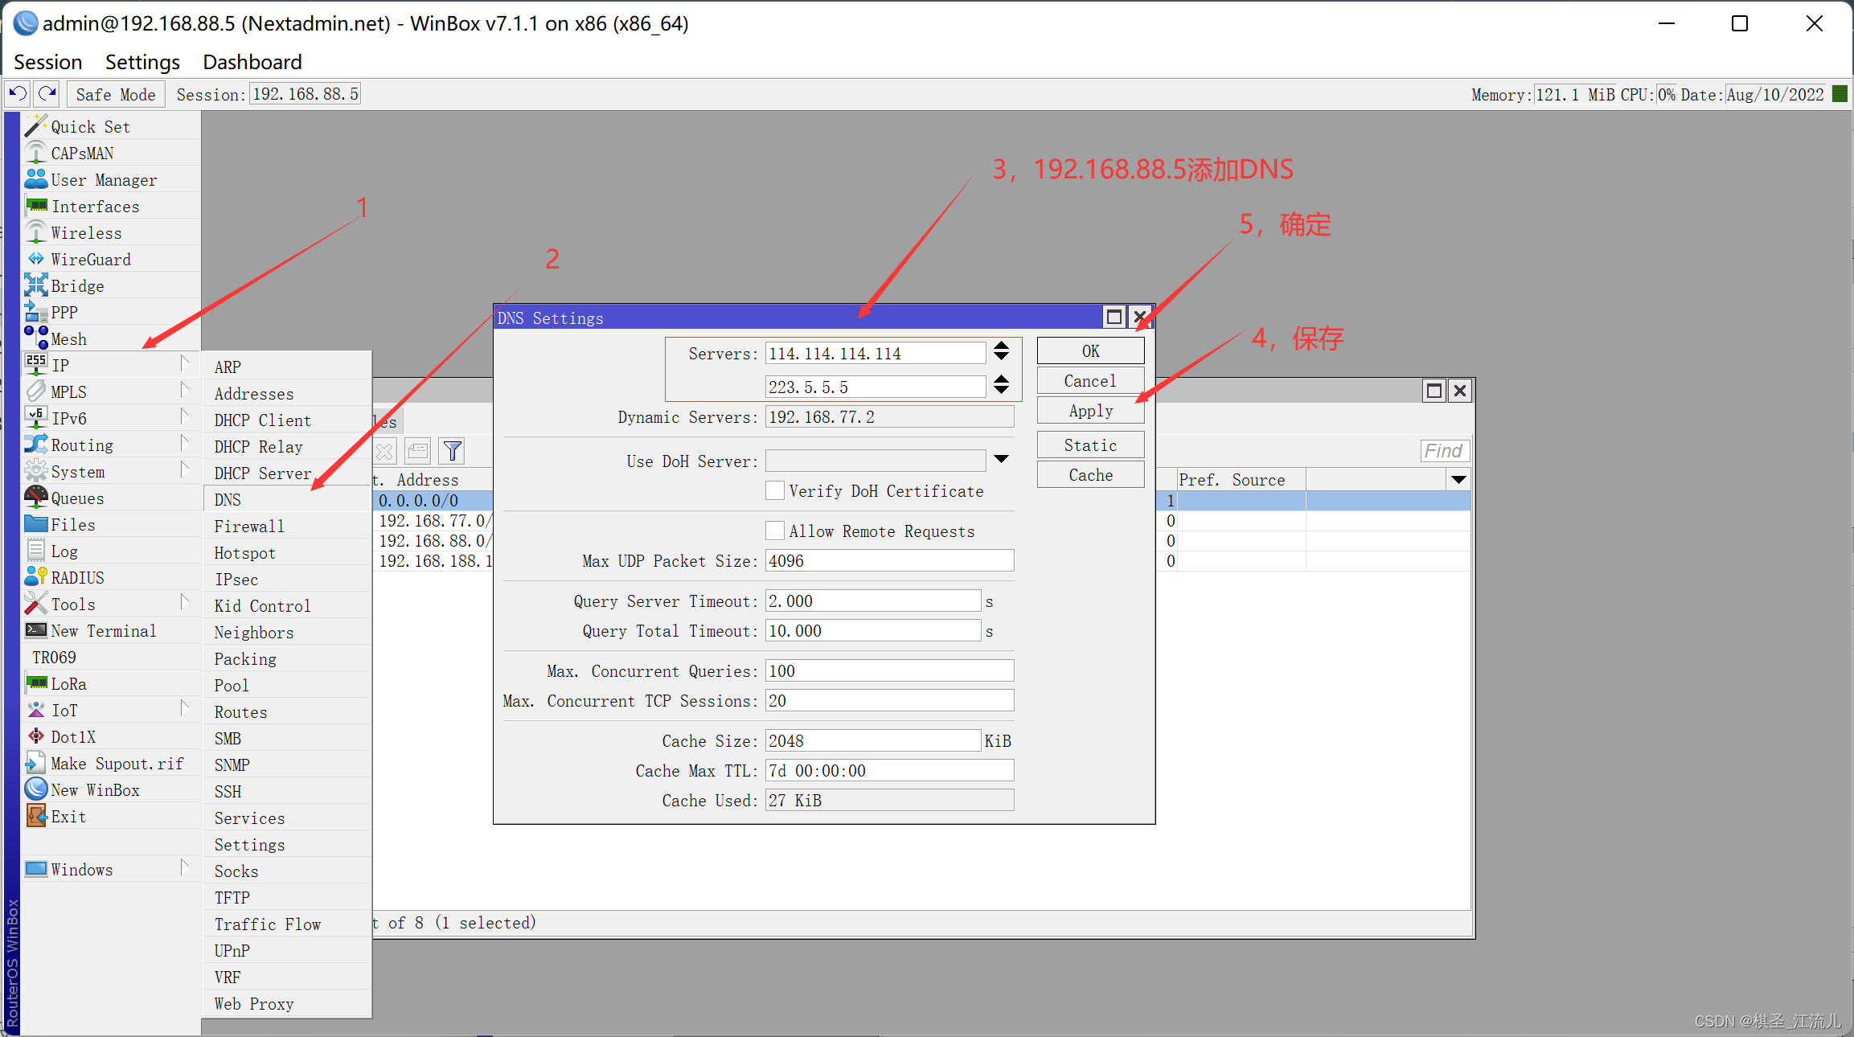Open Quick Set from the sidebar
1854x1037 pixels.
click(90, 126)
